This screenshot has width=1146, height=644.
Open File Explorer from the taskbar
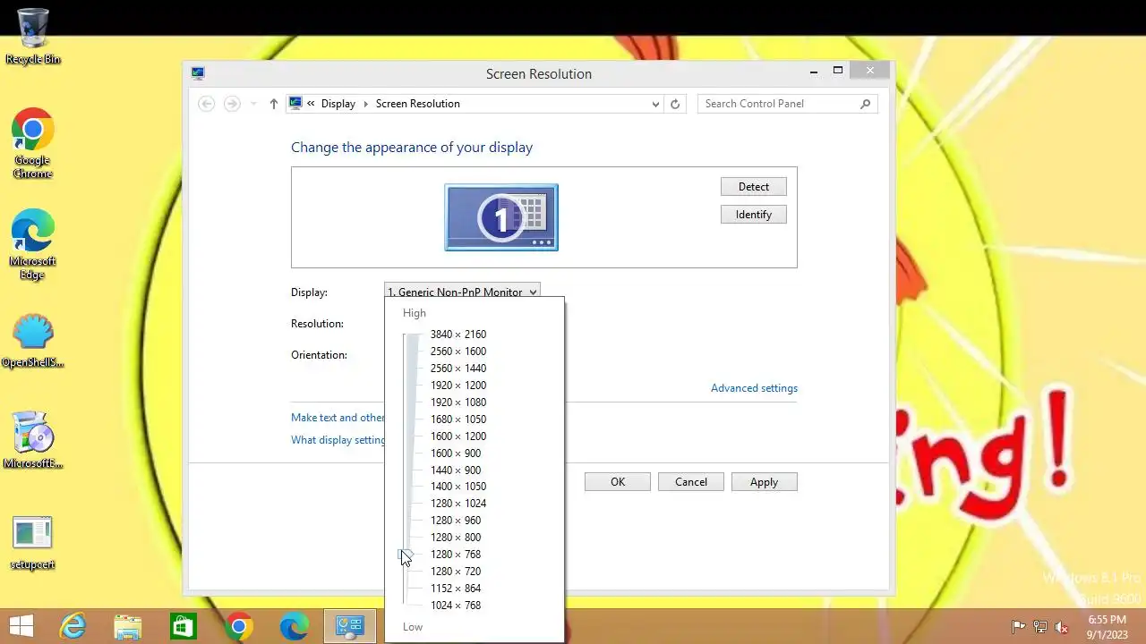128,626
